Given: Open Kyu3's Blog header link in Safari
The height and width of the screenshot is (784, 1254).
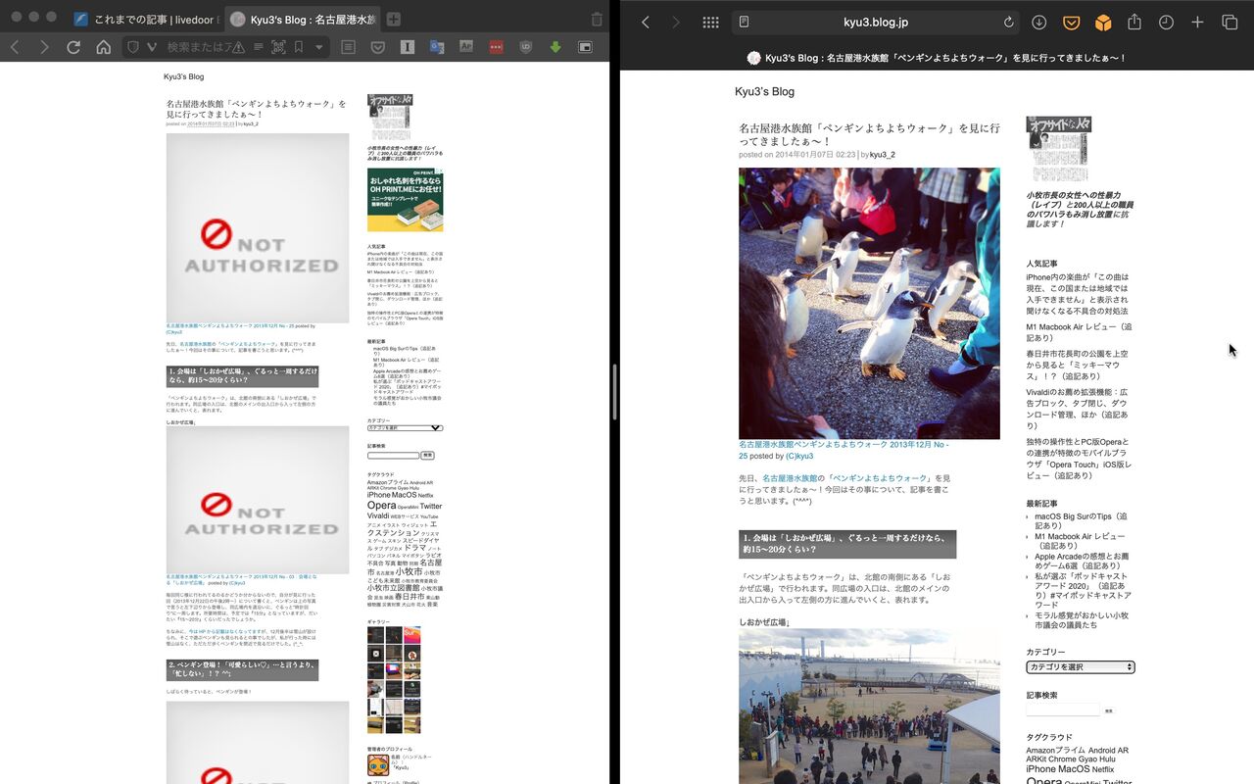Looking at the screenshot, I should [764, 91].
